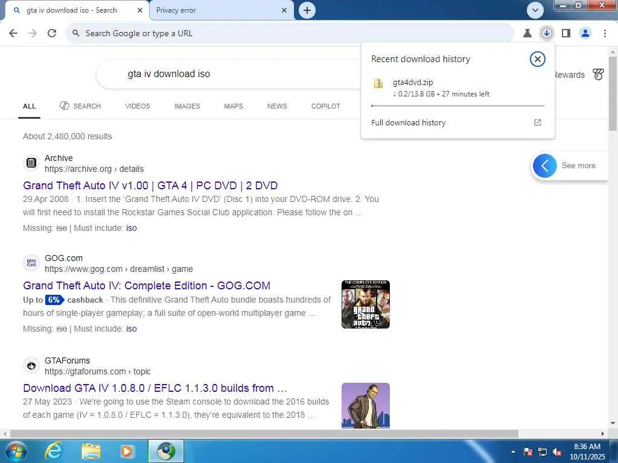Show hidden system tray icons
The image size is (618, 463).
click(x=513, y=452)
